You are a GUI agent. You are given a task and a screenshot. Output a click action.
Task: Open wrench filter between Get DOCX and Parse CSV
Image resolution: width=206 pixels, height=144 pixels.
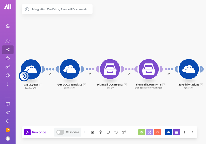coord(90,74)
